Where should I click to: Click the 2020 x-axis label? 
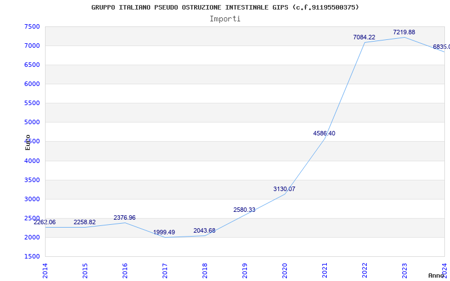click(285, 271)
